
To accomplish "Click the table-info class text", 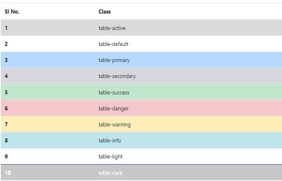I will click(109, 140).
